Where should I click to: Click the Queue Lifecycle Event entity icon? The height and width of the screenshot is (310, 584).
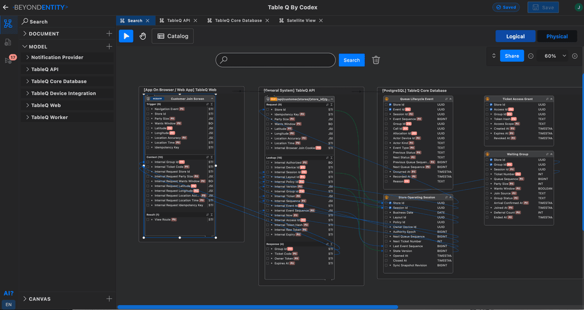(387, 99)
